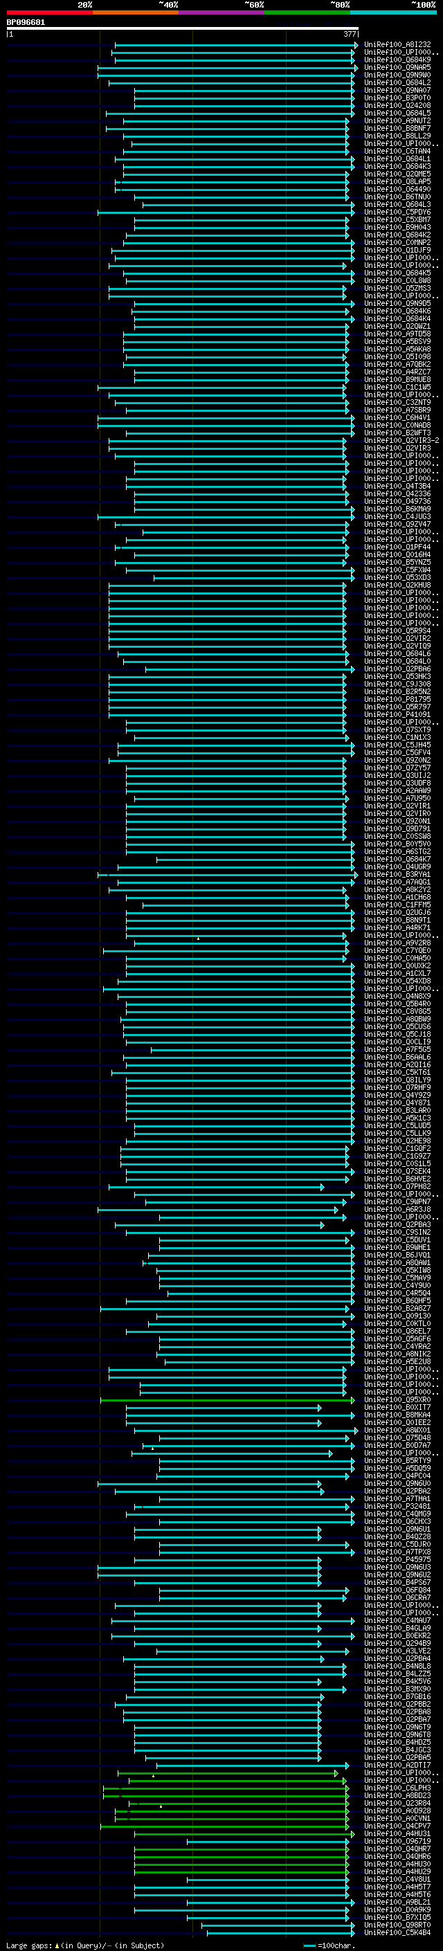Image resolution: width=443 pixels, height=1951 pixels.
Task: Open the UniRef100_B4PS67 hit
Action: point(397,1582)
